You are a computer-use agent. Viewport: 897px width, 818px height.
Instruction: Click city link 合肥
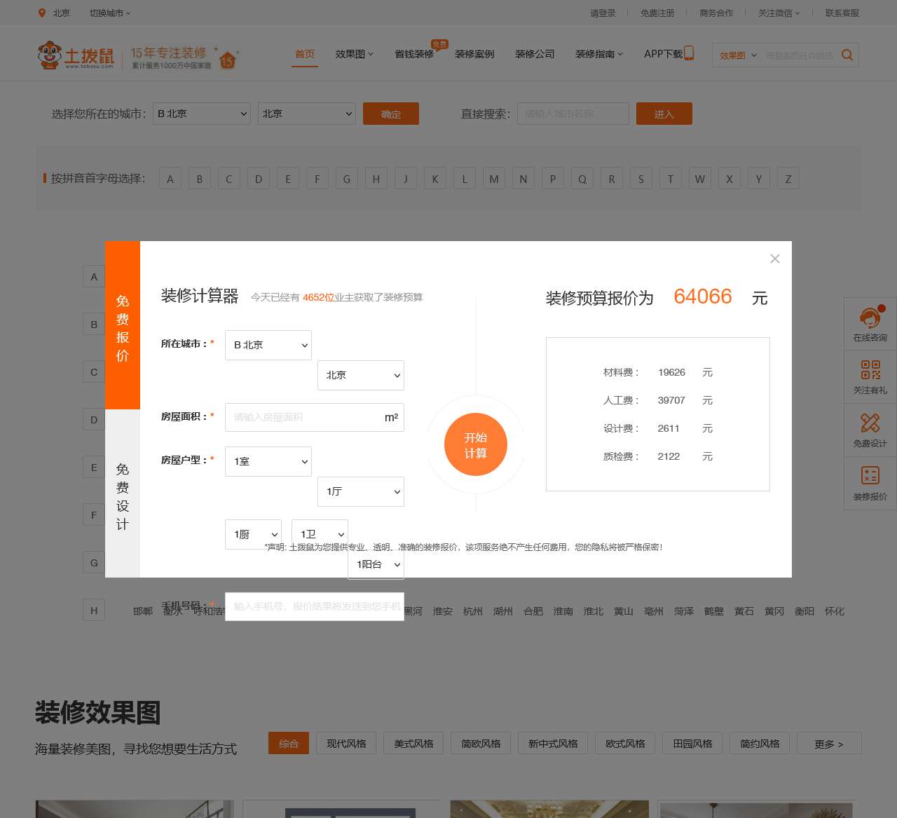tap(533, 611)
